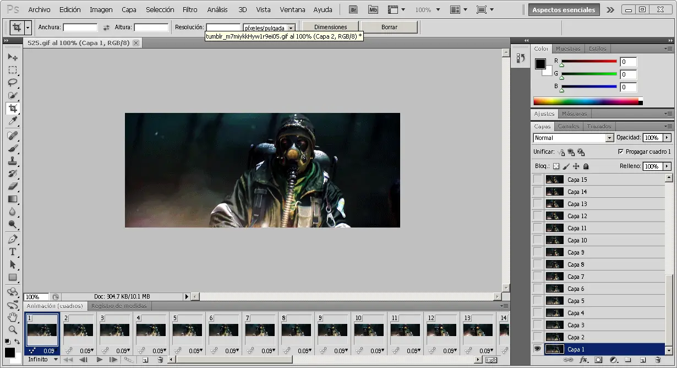
Task: Select the Blur tool
Action: [x=13, y=212]
